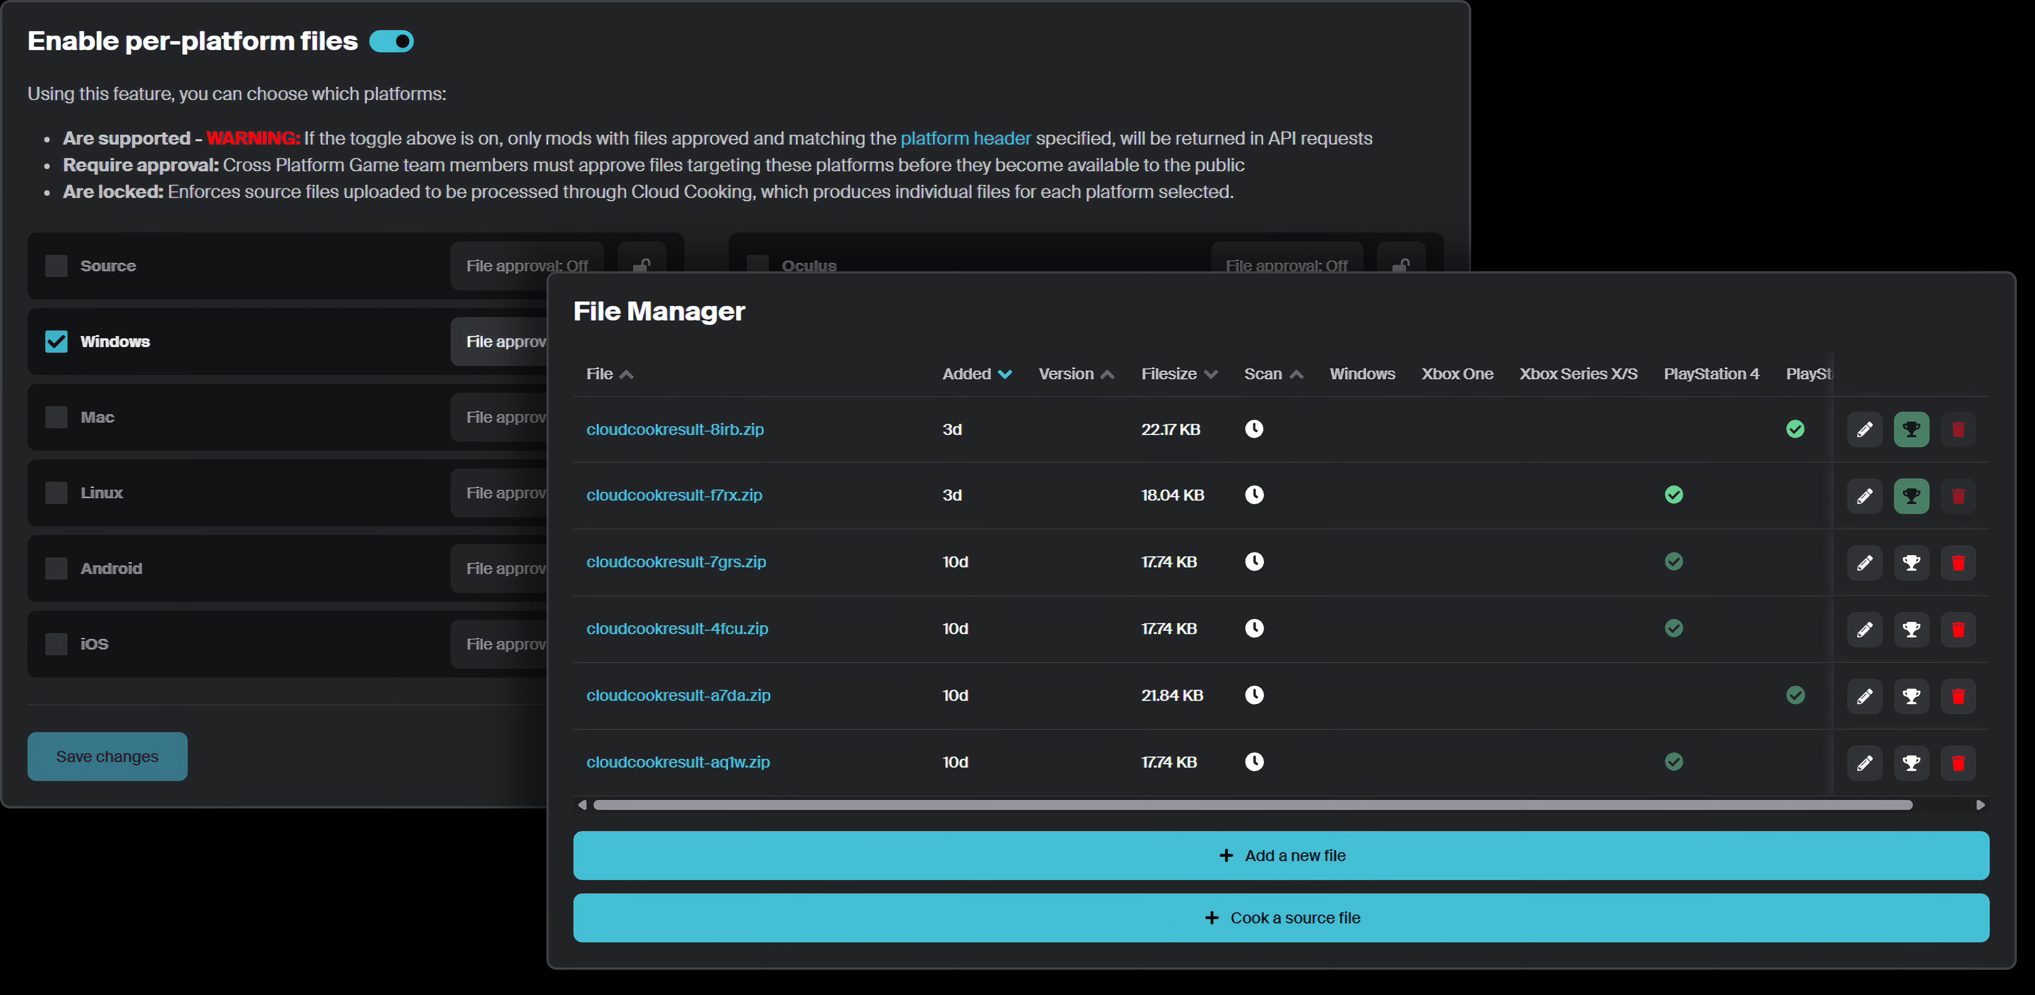
Task: Sort files by Added column arrow
Action: pyautogui.click(x=1005, y=375)
